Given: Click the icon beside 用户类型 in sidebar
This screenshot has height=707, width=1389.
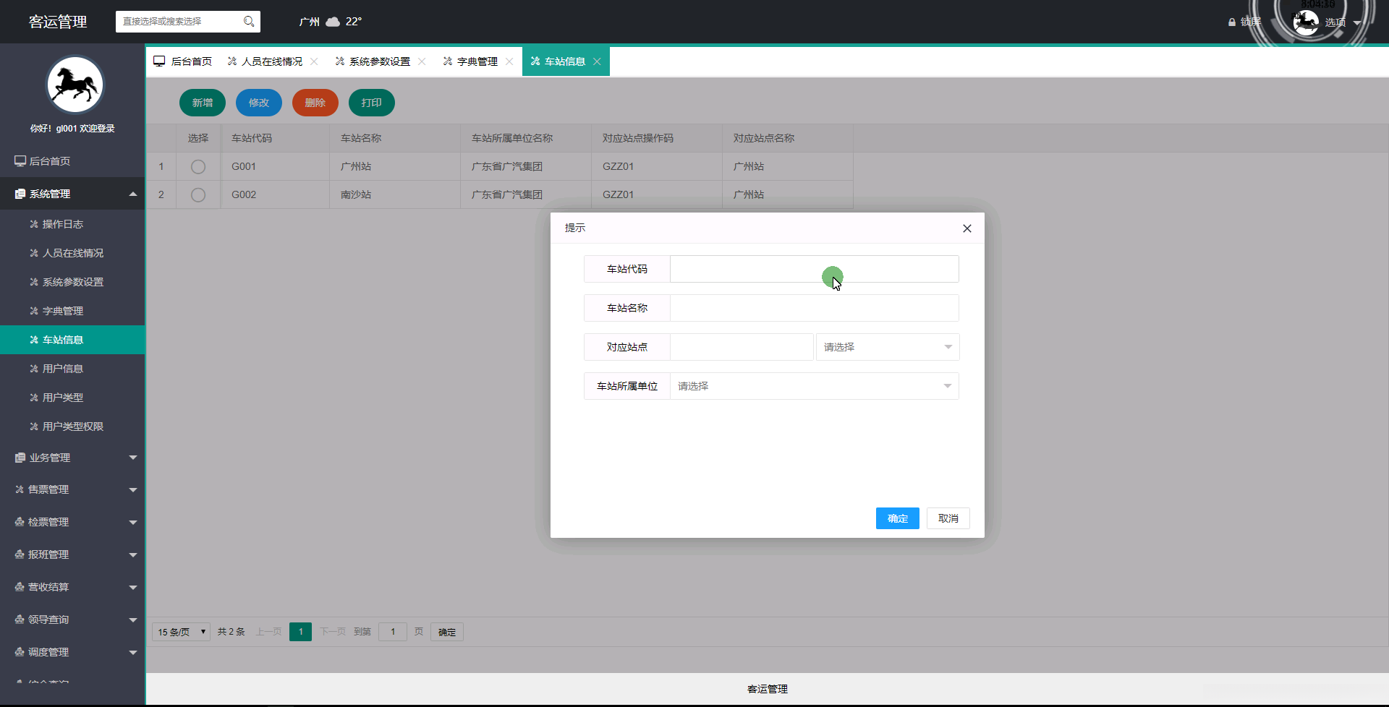Looking at the screenshot, I should [33, 398].
